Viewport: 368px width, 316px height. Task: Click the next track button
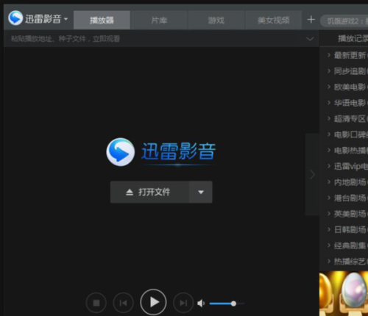[183, 303]
